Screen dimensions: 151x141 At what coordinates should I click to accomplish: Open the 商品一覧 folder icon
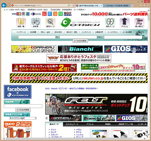21,23
